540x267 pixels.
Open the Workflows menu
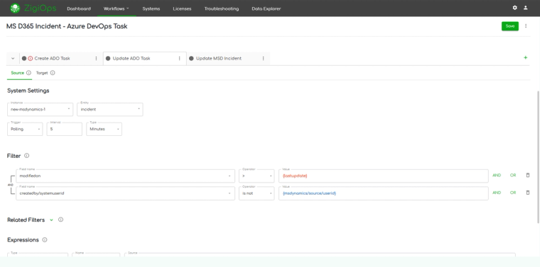[116, 8]
